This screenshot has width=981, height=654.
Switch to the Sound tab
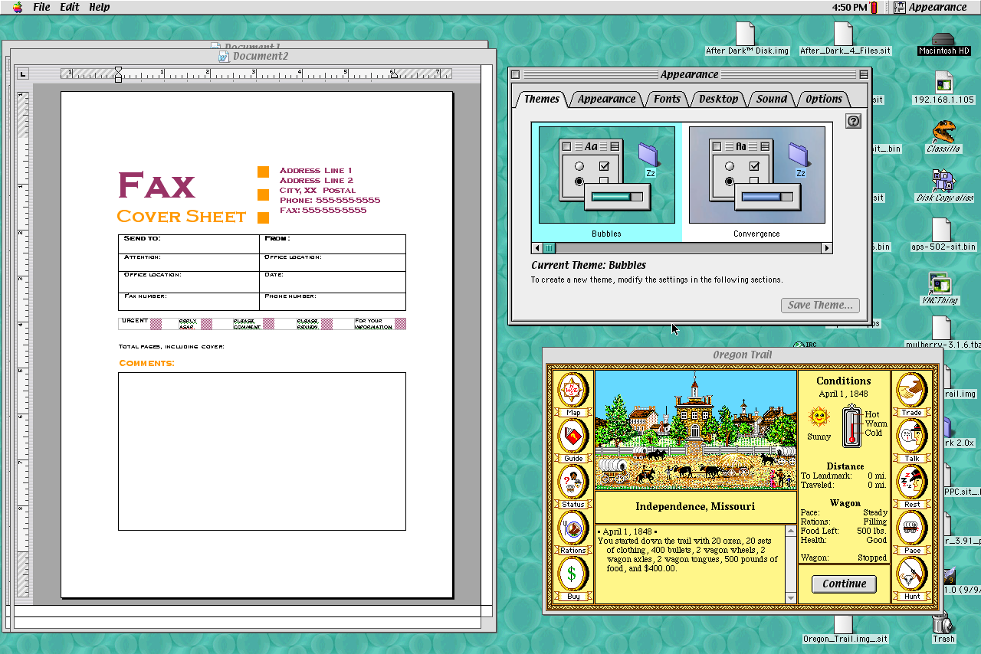(x=772, y=99)
